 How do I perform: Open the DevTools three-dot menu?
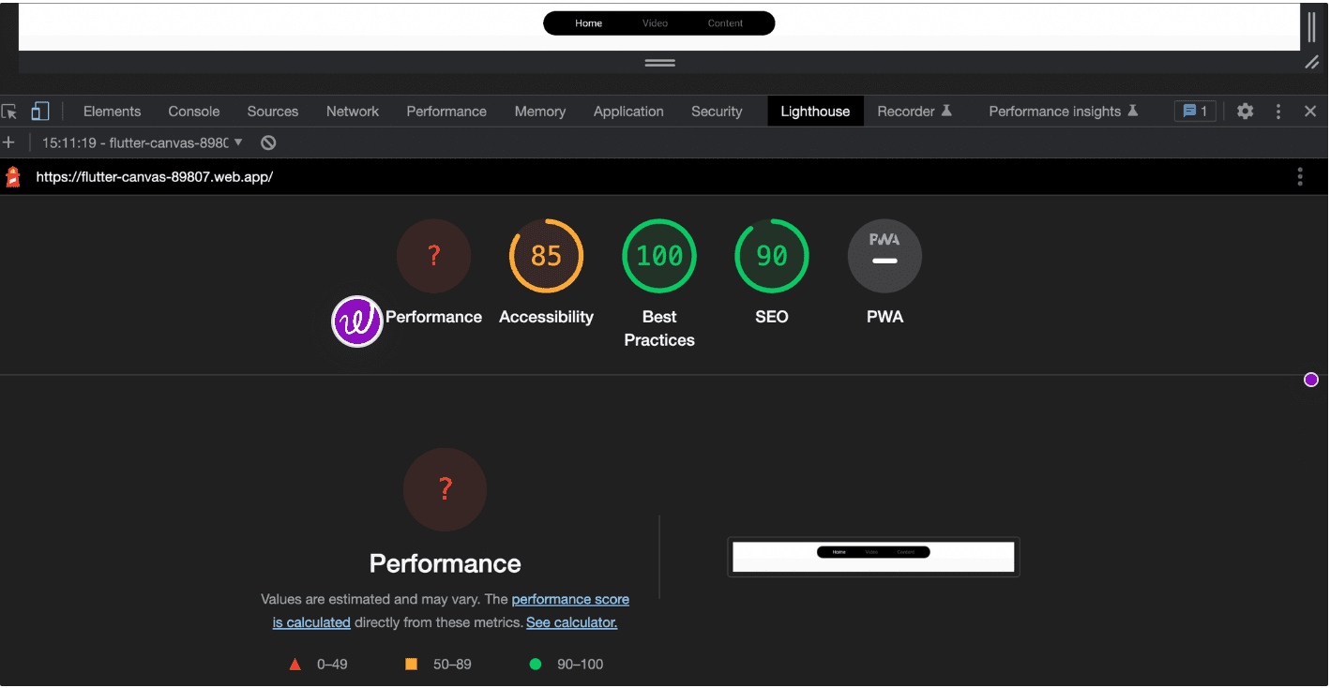[x=1277, y=111]
